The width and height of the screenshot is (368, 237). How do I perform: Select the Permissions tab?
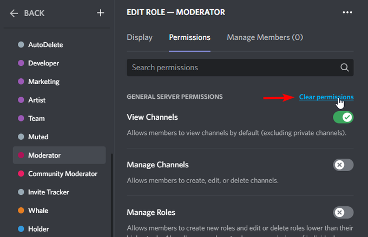point(189,37)
